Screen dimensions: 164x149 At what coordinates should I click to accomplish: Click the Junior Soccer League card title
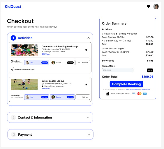(53, 81)
